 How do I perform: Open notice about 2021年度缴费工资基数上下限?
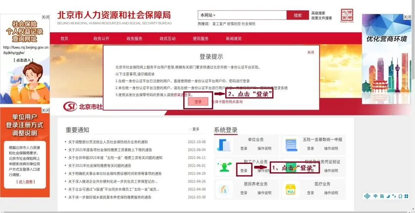(x=110, y=150)
